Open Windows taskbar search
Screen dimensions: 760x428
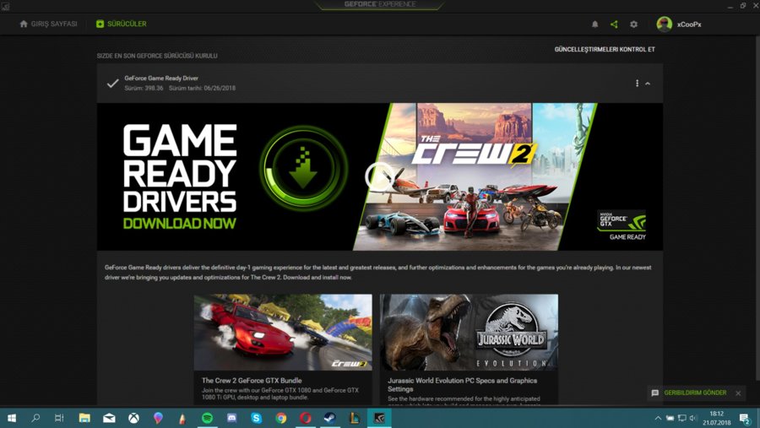coord(35,418)
